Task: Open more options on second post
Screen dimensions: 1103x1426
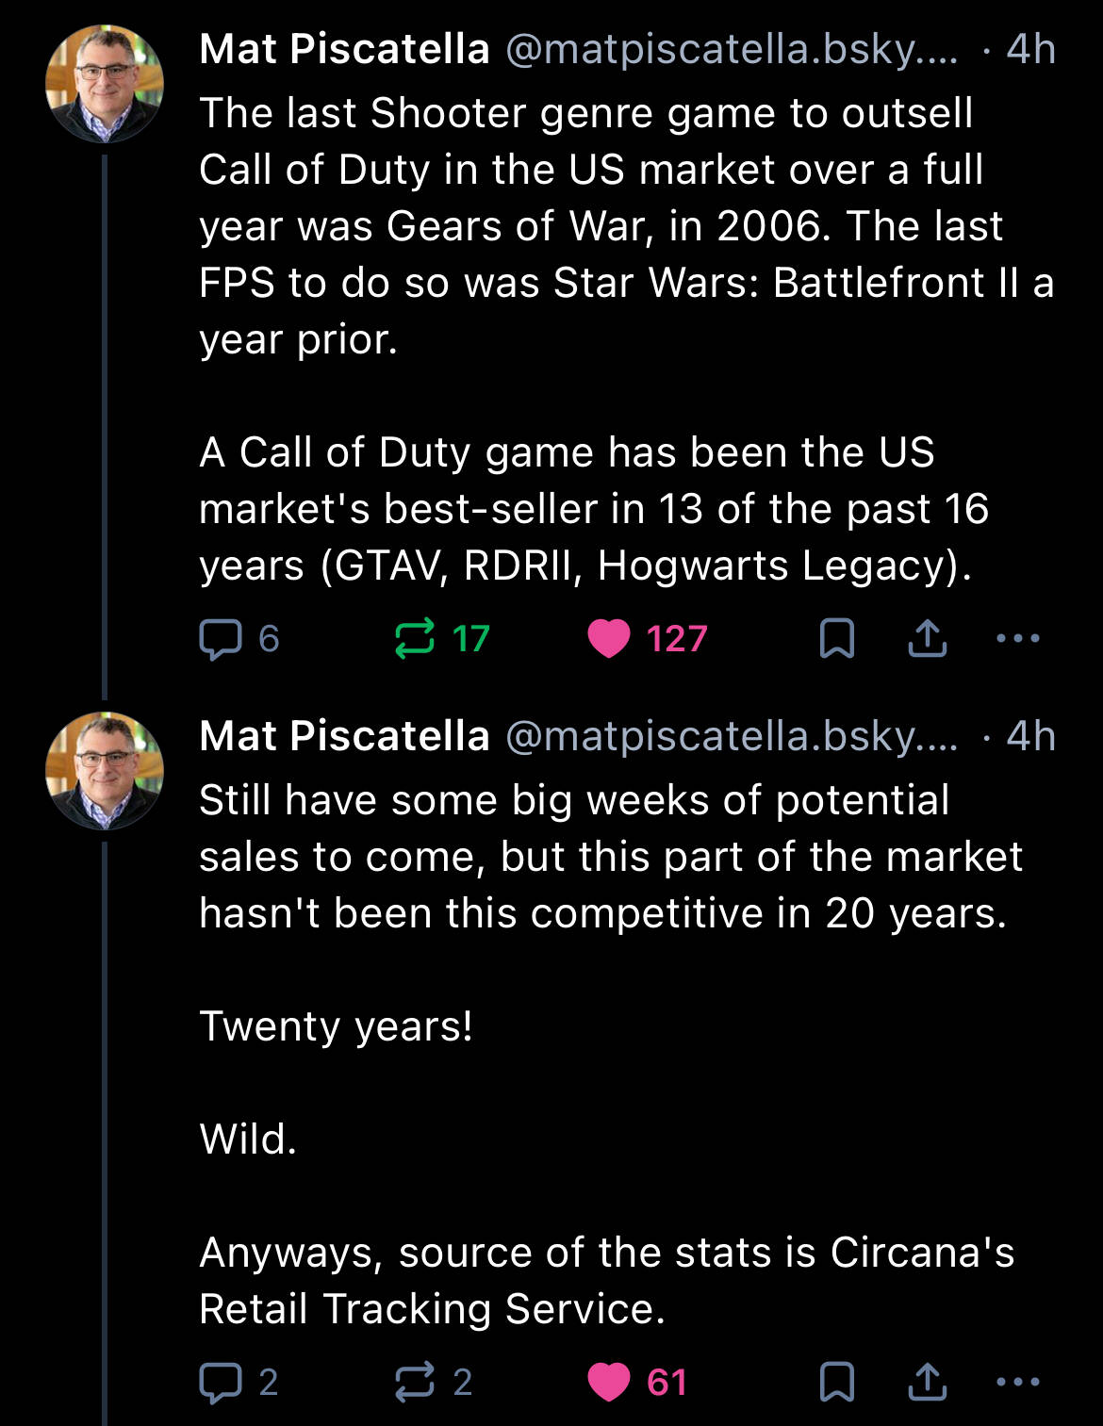Action: pos(1018,1383)
